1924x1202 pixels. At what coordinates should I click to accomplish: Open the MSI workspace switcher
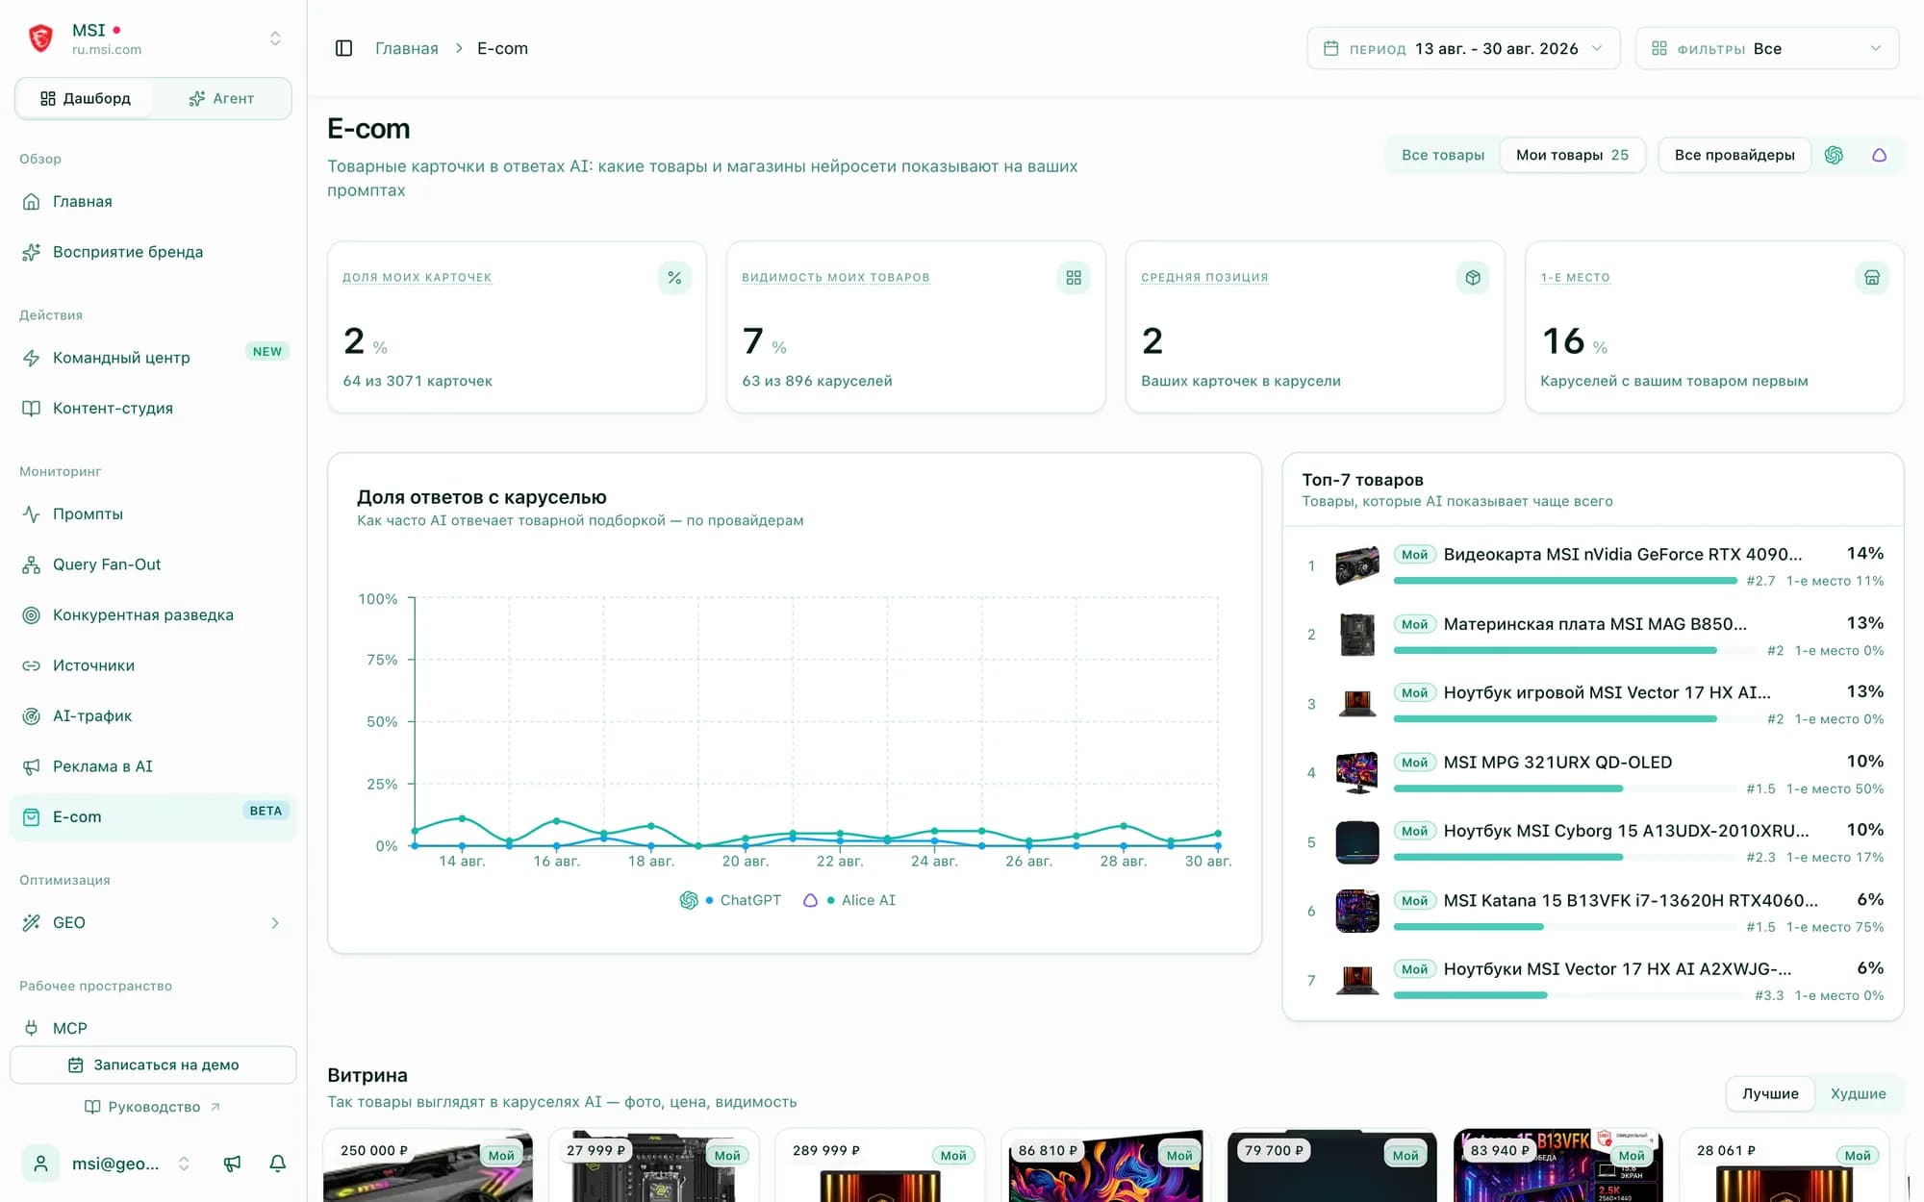[x=154, y=38]
